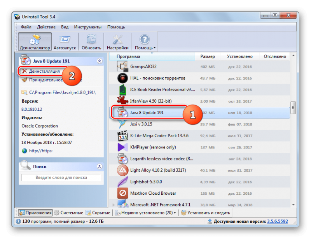The image size is (311, 239).
Task: Click the 49,7 МБ size of HAL
Action: coord(208,79)
